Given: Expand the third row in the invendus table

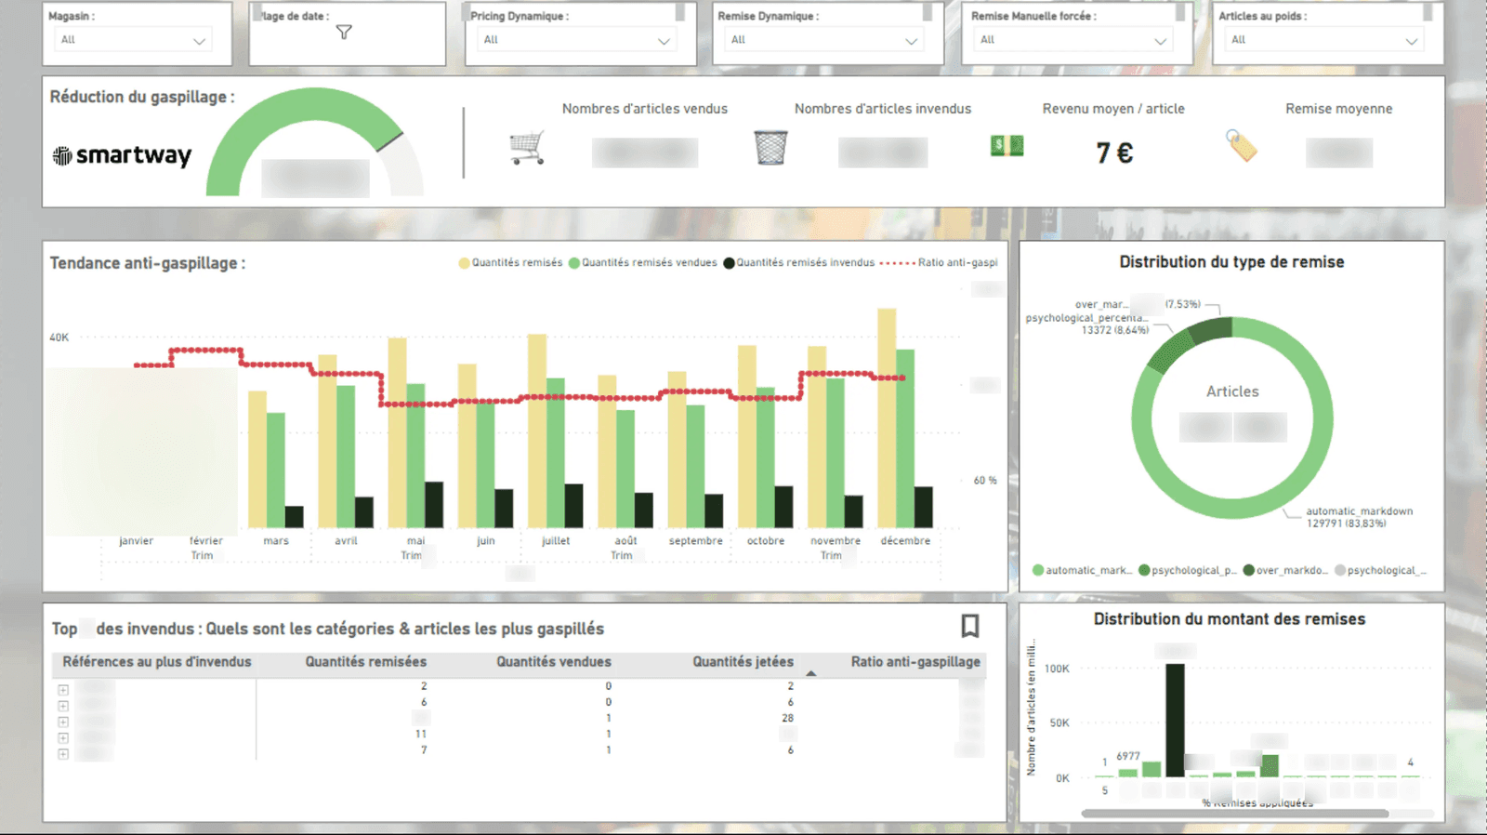Looking at the screenshot, I should (x=63, y=722).
